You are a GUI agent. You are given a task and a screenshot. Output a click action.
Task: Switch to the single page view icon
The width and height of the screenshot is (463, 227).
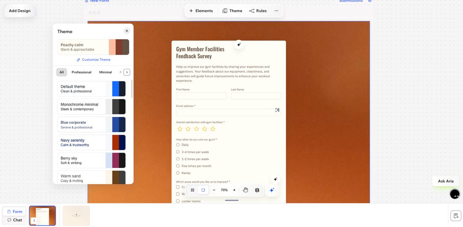(x=203, y=190)
